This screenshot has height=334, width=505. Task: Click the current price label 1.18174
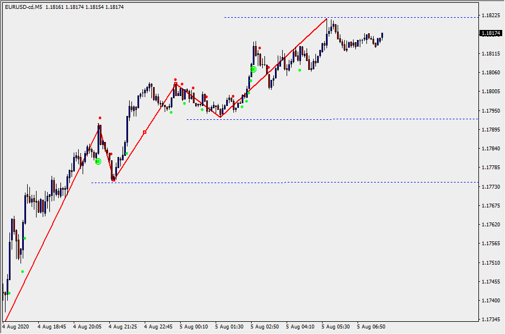click(490, 33)
